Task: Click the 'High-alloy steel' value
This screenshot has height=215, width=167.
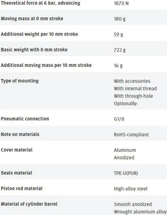Action: point(130,189)
